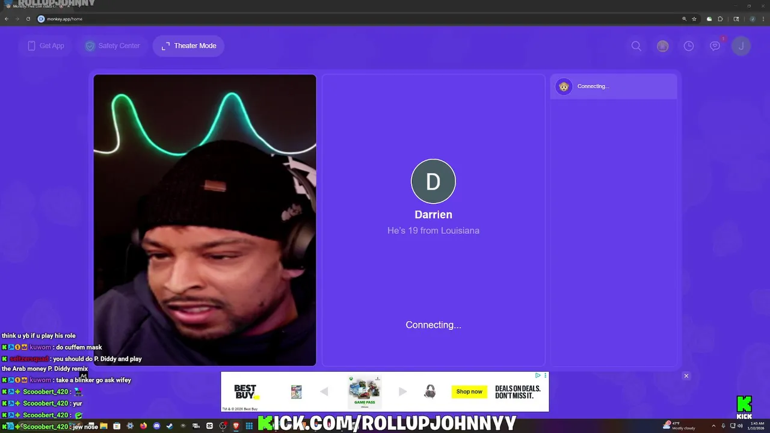
Task: Click Darrien's D avatar circle
Action: point(433,181)
